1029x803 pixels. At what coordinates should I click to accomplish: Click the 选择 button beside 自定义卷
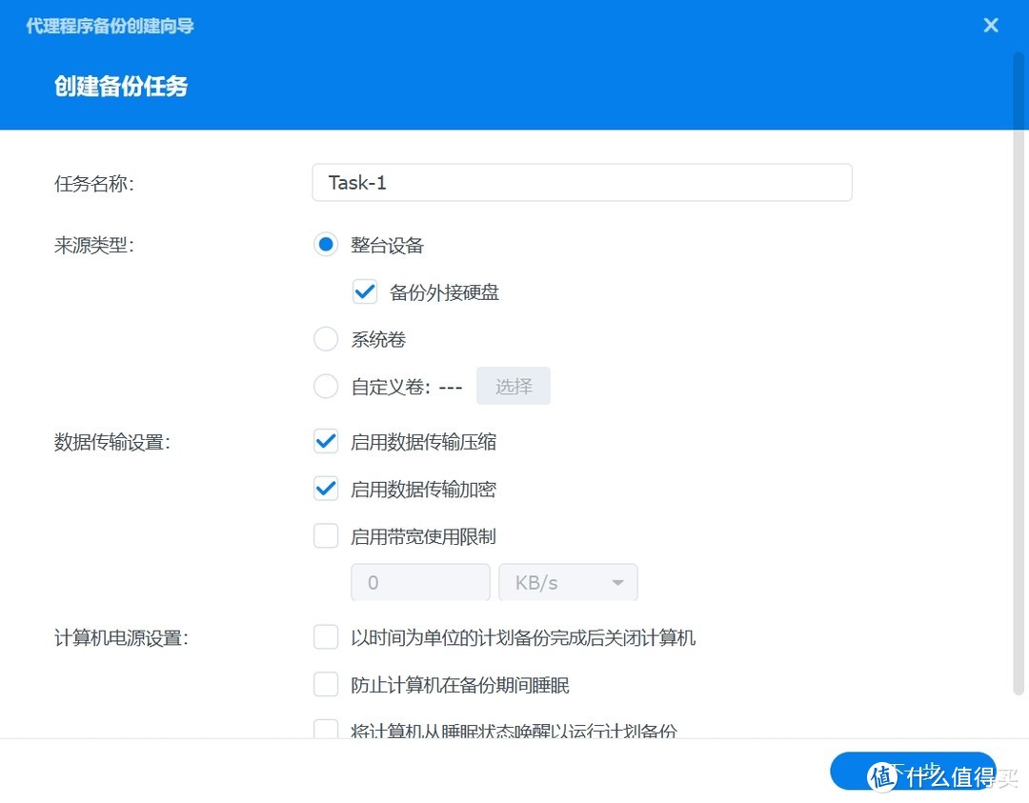click(x=514, y=386)
